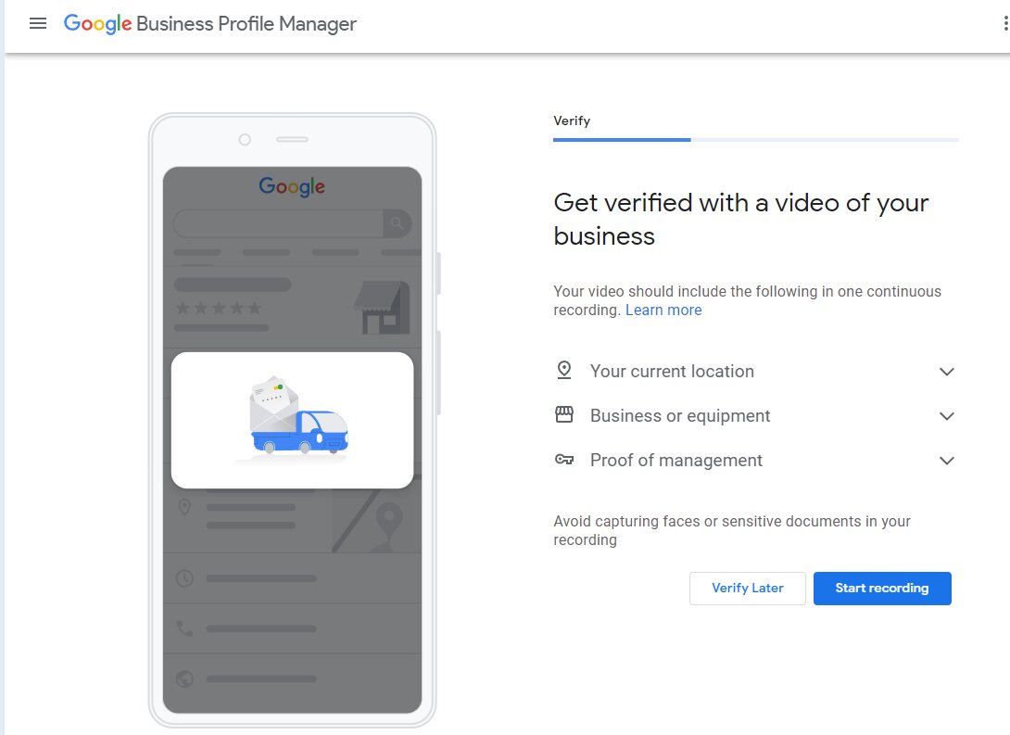Open the Learn more link
The height and width of the screenshot is (735, 1010).
(663, 310)
